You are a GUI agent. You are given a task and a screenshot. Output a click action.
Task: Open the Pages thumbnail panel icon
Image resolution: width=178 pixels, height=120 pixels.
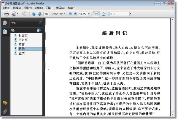5,23
